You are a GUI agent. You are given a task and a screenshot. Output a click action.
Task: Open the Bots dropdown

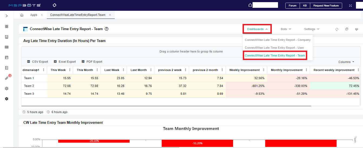(x=286, y=29)
